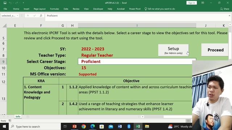The height and width of the screenshot is (130, 232).
Task: Click the Regular Teacher value
Action: coord(97,55)
